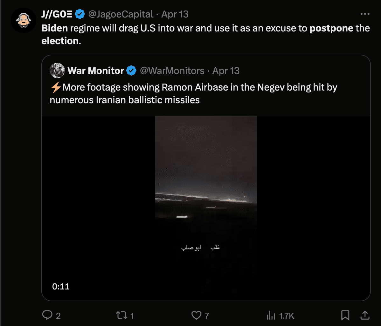The image size is (381, 326).
Task: Open J//GO profile avatar
Action: (23, 20)
